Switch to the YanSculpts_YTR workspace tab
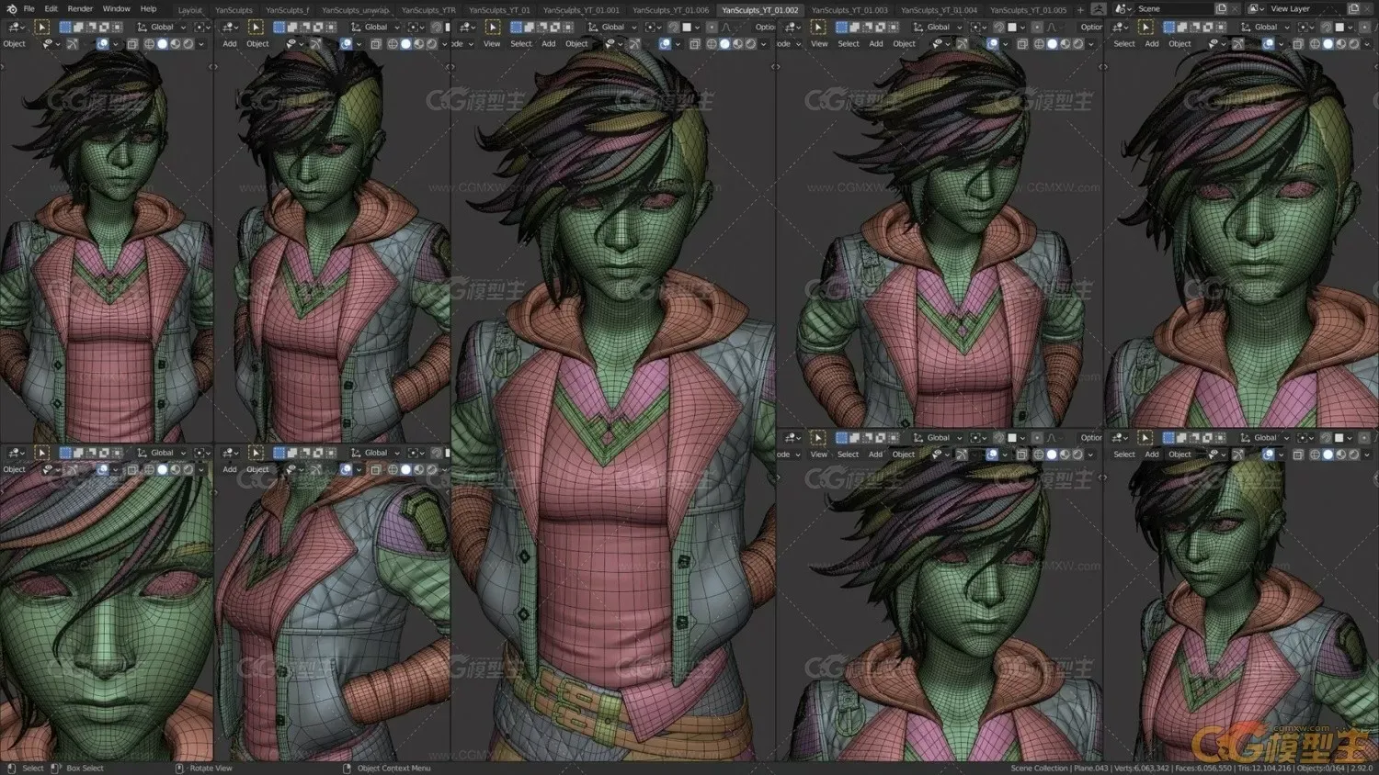 [427, 10]
